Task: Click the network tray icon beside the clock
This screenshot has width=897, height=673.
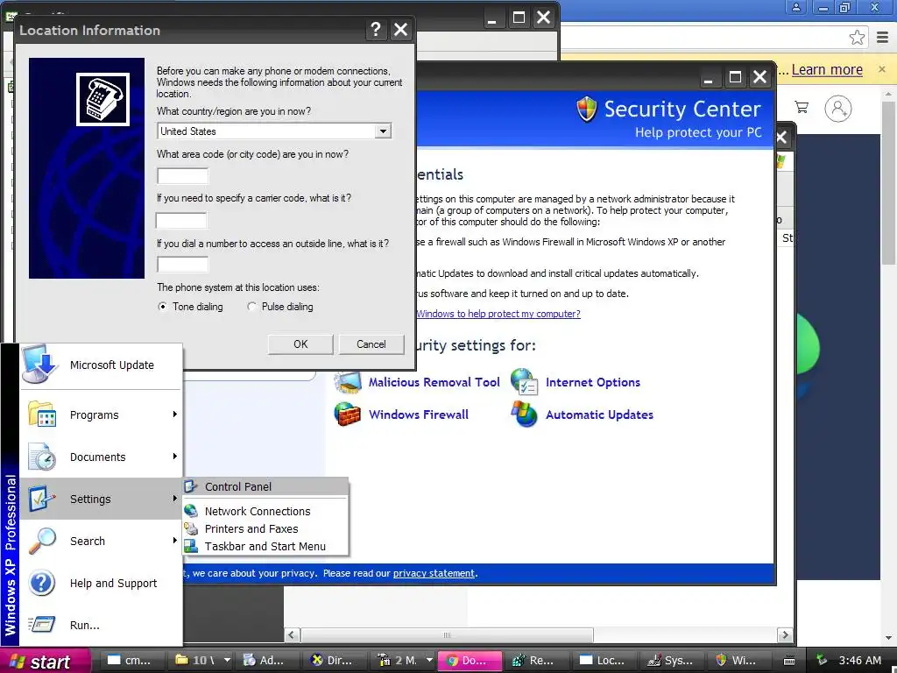Action: click(x=822, y=661)
